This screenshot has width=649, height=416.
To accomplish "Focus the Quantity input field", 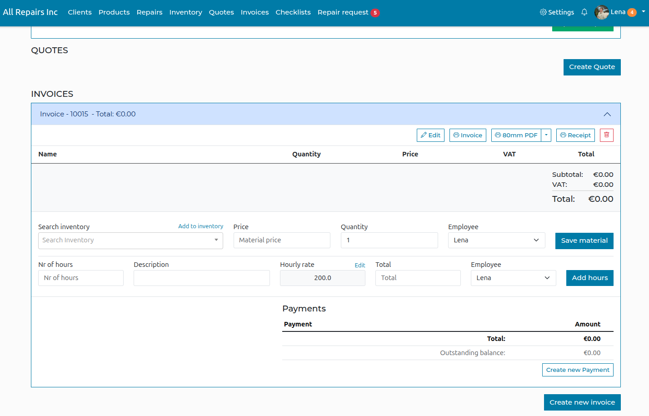I will [x=389, y=240].
